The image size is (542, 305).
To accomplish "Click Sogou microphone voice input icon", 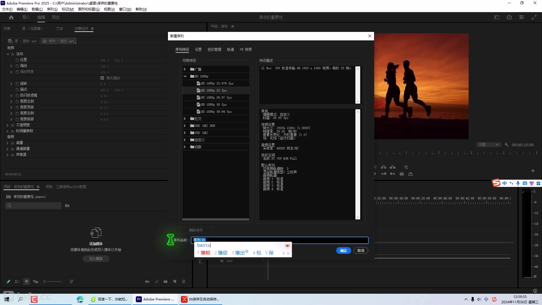I will 518,183.
